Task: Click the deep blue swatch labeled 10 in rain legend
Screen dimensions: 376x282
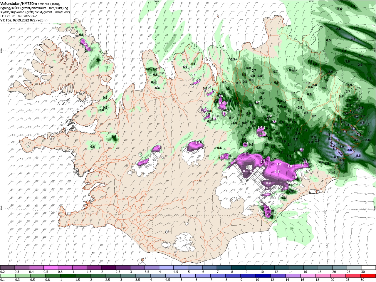Action: 263,275
